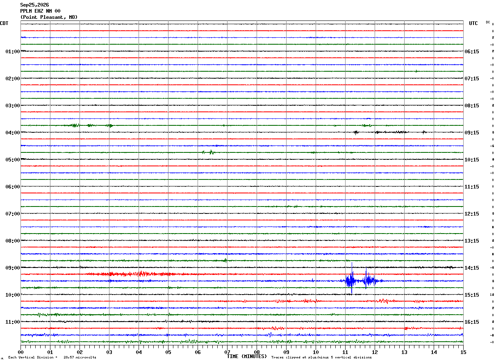
Task: Click the 07 minute tick label
Action: point(227,352)
